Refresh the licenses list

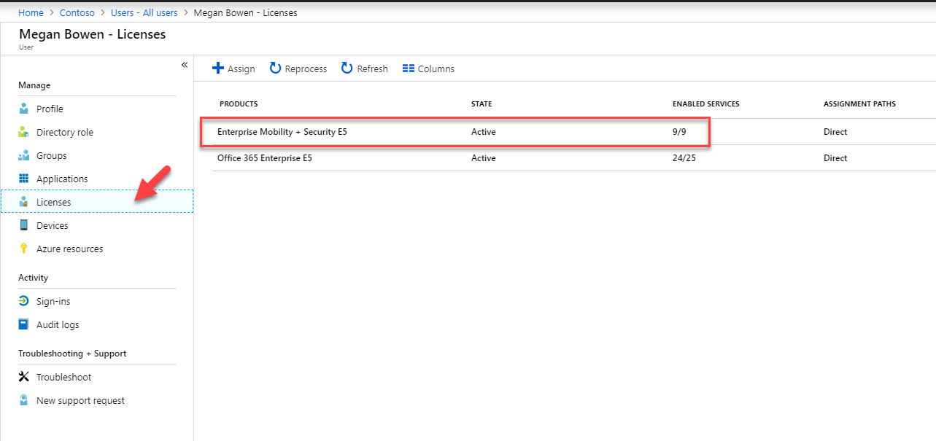pyautogui.click(x=364, y=68)
